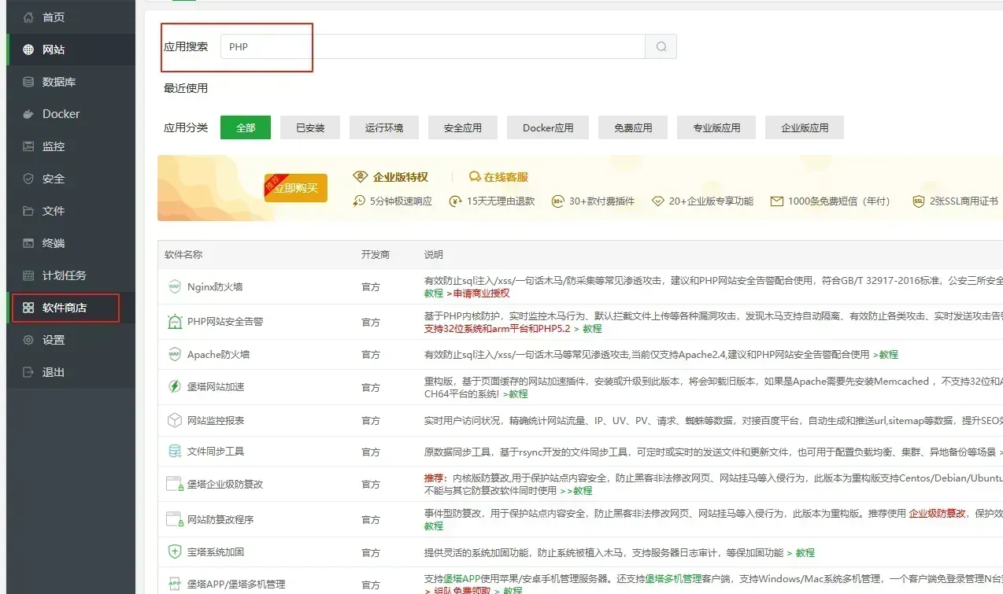Click the 网站监控报表 cube icon
This screenshot has width=1003, height=594.
click(174, 421)
